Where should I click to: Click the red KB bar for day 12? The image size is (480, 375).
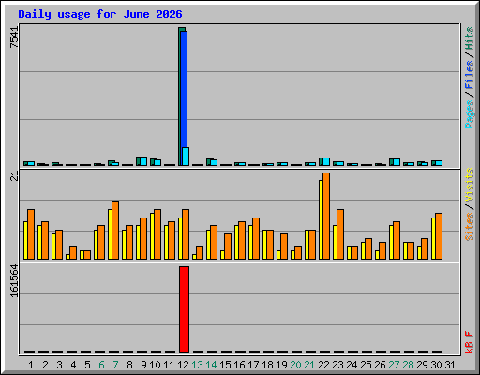184,309
